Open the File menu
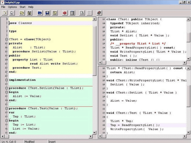The height and width of the screenshot is (143, 191). coord(3,7)
